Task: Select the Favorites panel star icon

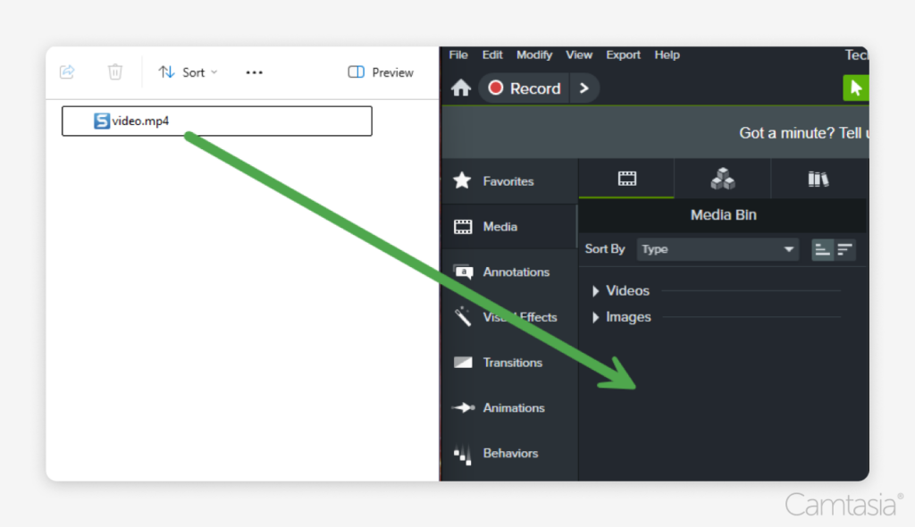Action: [462, 180]
